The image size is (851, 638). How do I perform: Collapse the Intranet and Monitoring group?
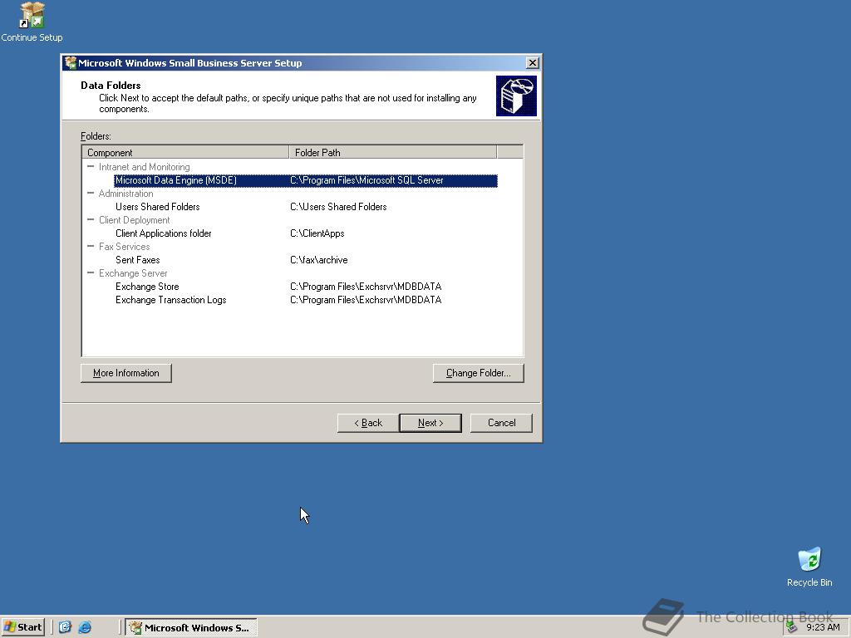pos(91,166)
